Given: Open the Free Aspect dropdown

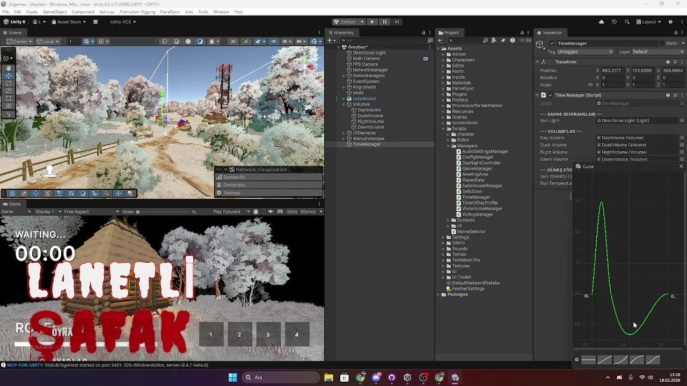Looking at the screenshot, I should point(91,212).
